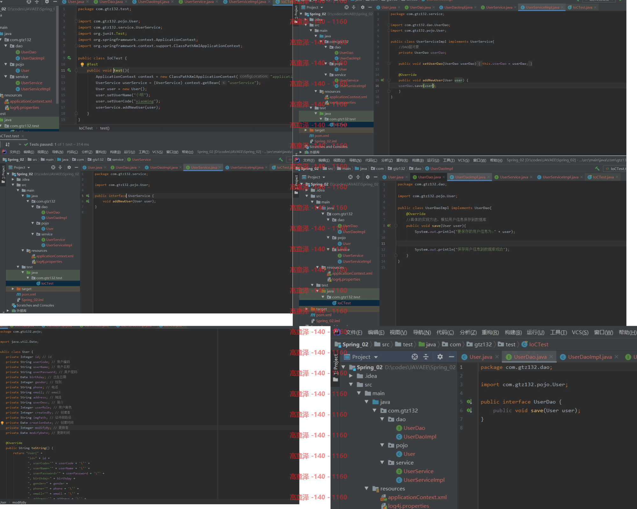Click collapse-all icon in UserService.java window Project panel
This screenshot has height=509, width=637.
click(x=60, y=167)
